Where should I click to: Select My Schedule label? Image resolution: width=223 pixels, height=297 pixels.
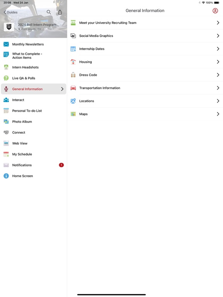click(x=22, y=154)
